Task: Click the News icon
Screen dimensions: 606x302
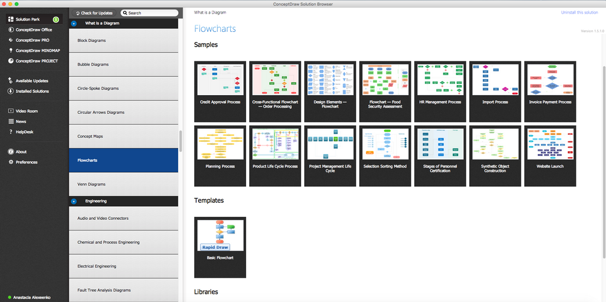Action: tap(11, 121)
